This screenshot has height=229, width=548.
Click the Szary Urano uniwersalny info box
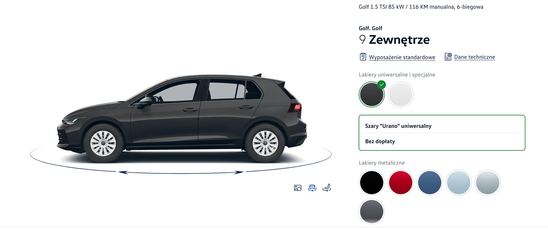pyautogui.click(x=442, y=133)
